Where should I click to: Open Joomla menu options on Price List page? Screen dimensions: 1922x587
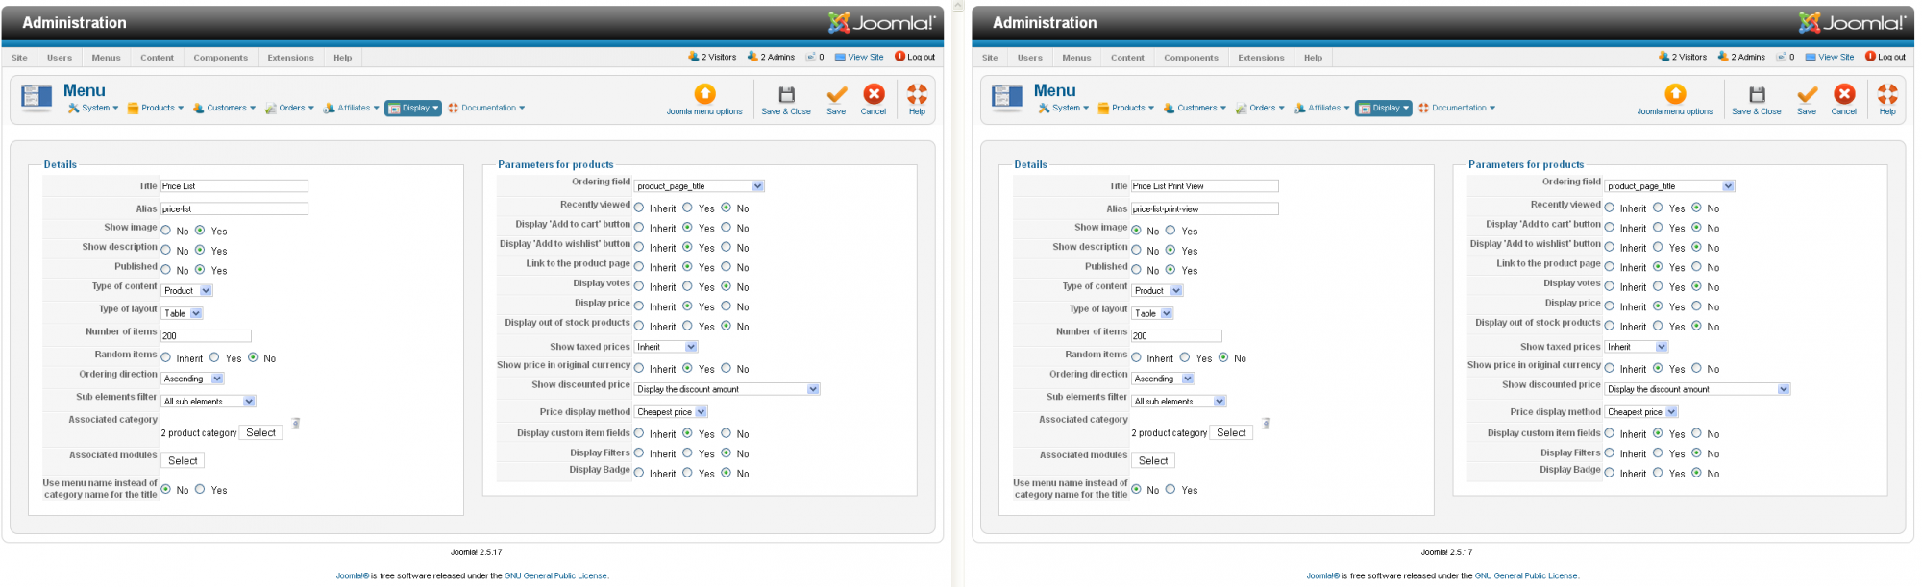[x=704, y=94]
